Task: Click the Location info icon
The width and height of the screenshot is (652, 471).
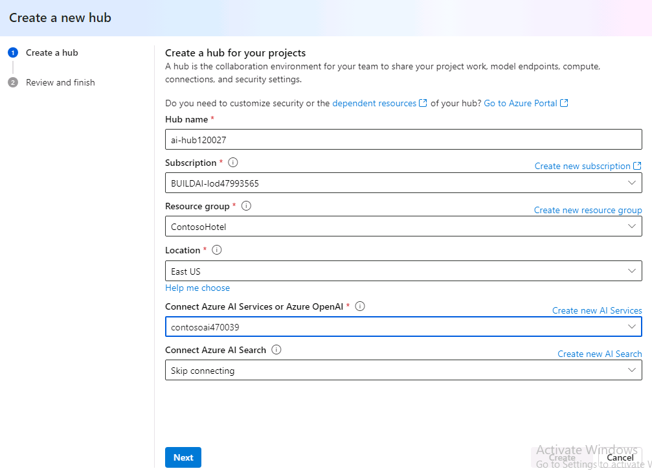Action: [x=217, y=250]
